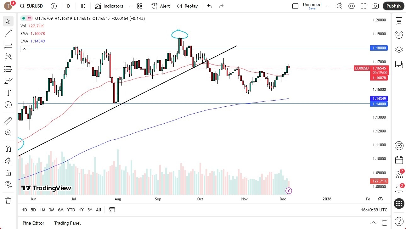This screenshot has height=229, width=406.
Task: Select the Text annotation tool
Action: [x=8, y=92]
